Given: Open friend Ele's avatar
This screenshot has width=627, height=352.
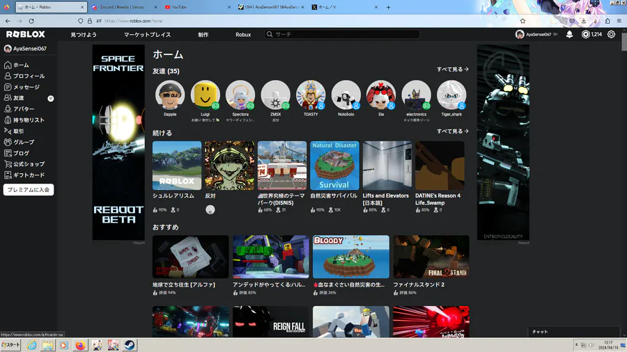Looking at the screenshot, I should (381, 95).
